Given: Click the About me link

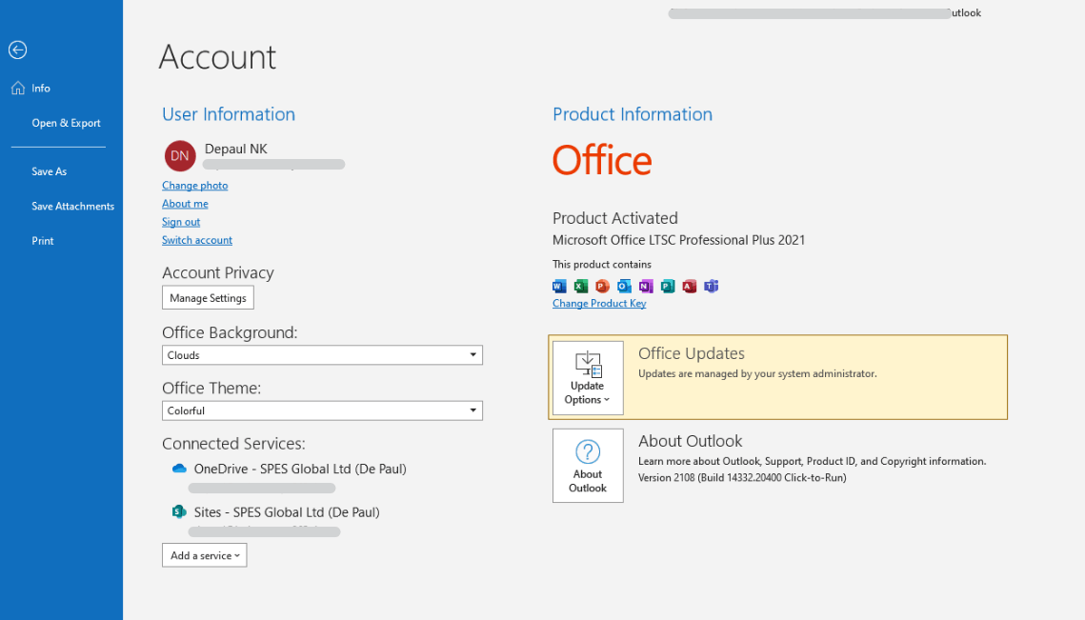Looking at the screenshot, I should coord(185,204).
